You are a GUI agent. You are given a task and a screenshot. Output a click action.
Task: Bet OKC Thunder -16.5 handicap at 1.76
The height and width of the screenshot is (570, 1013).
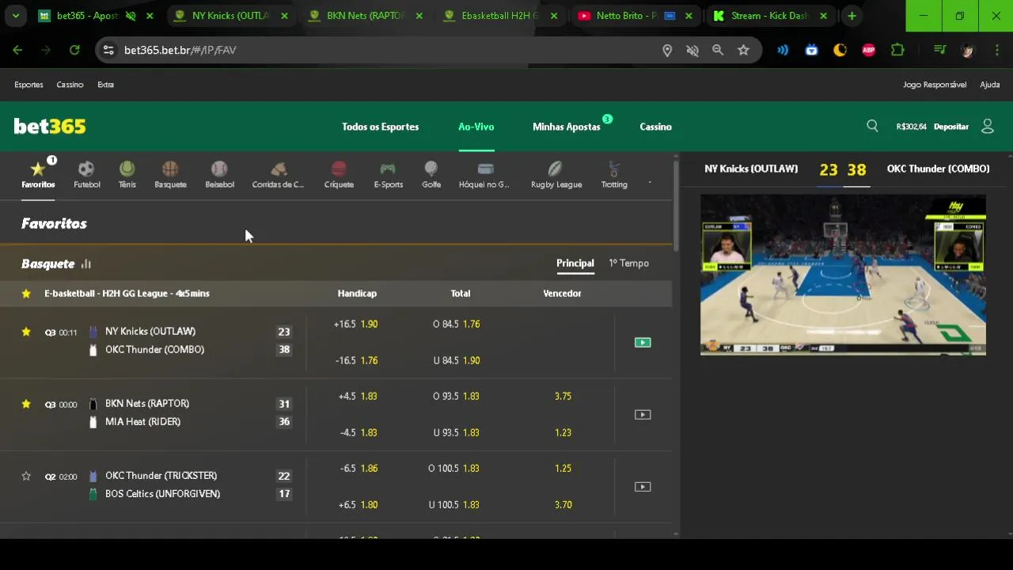(x=356, y=361)
